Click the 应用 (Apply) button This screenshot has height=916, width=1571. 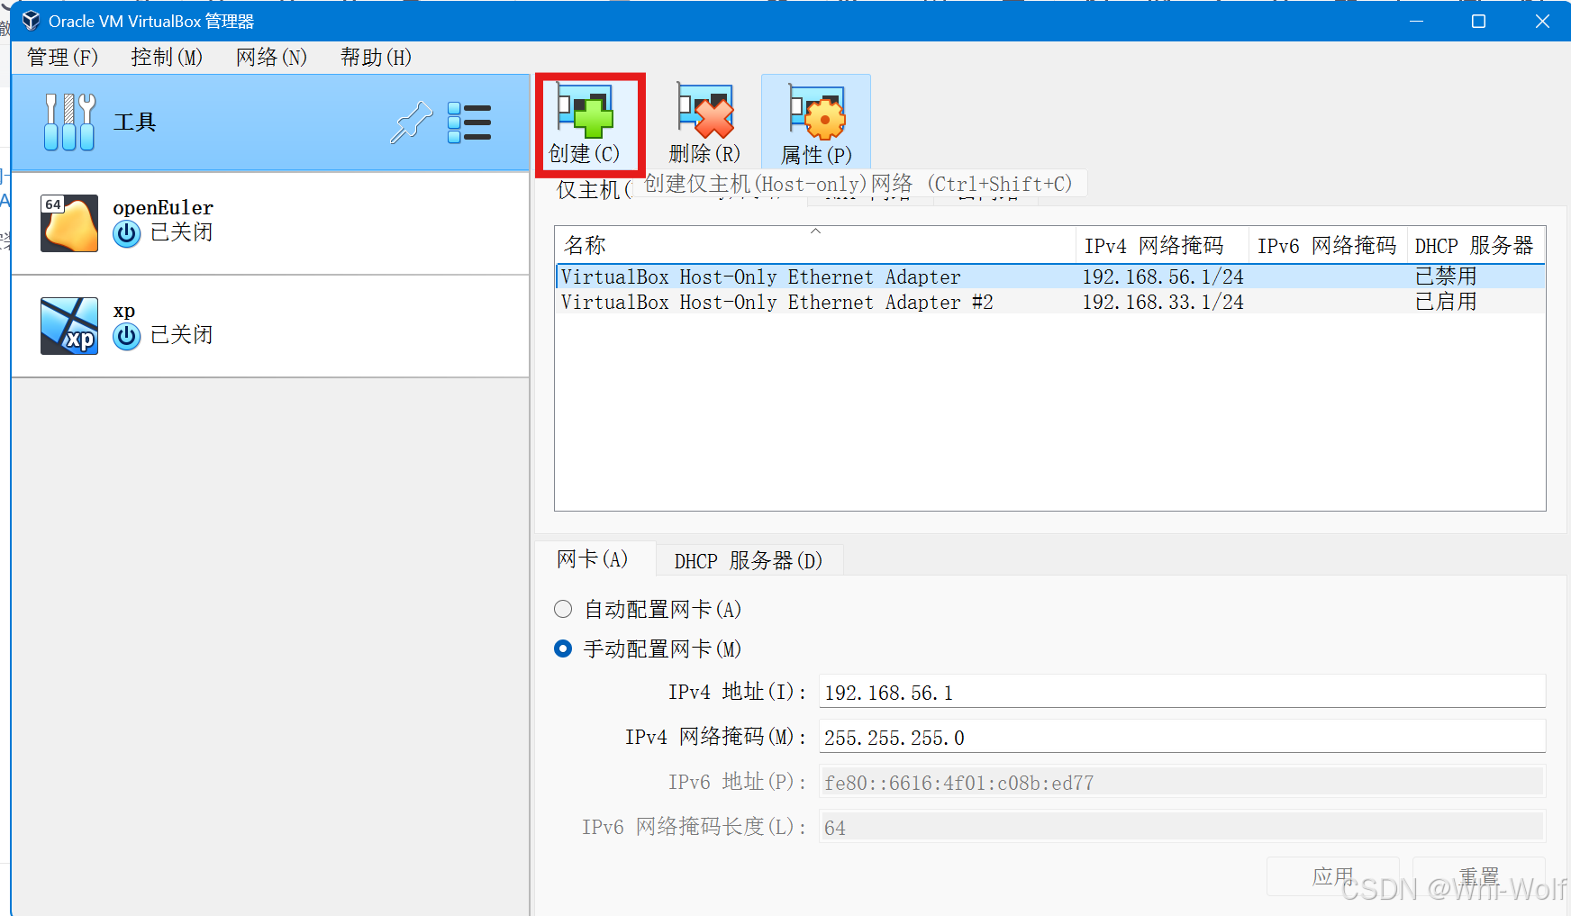point(1332,875)
